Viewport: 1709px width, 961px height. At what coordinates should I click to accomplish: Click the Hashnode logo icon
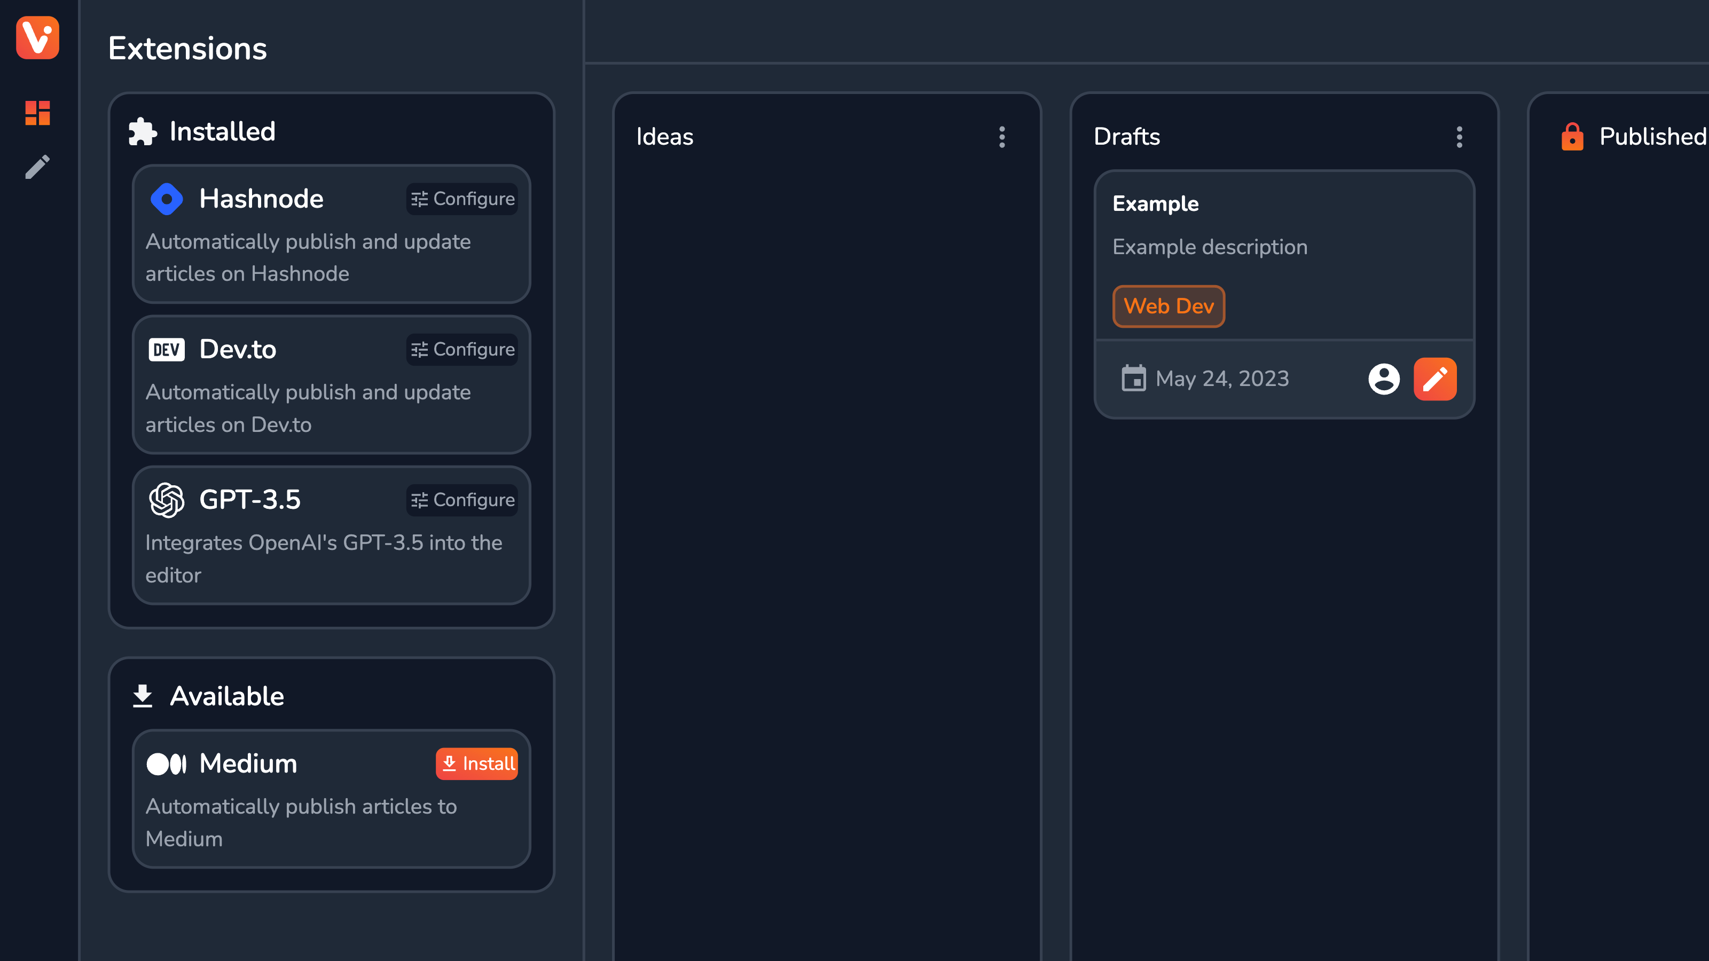point(167,199)
